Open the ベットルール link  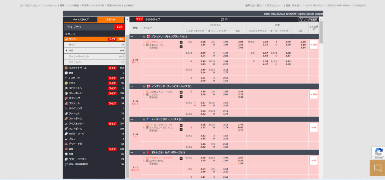[x=50, y=5]
